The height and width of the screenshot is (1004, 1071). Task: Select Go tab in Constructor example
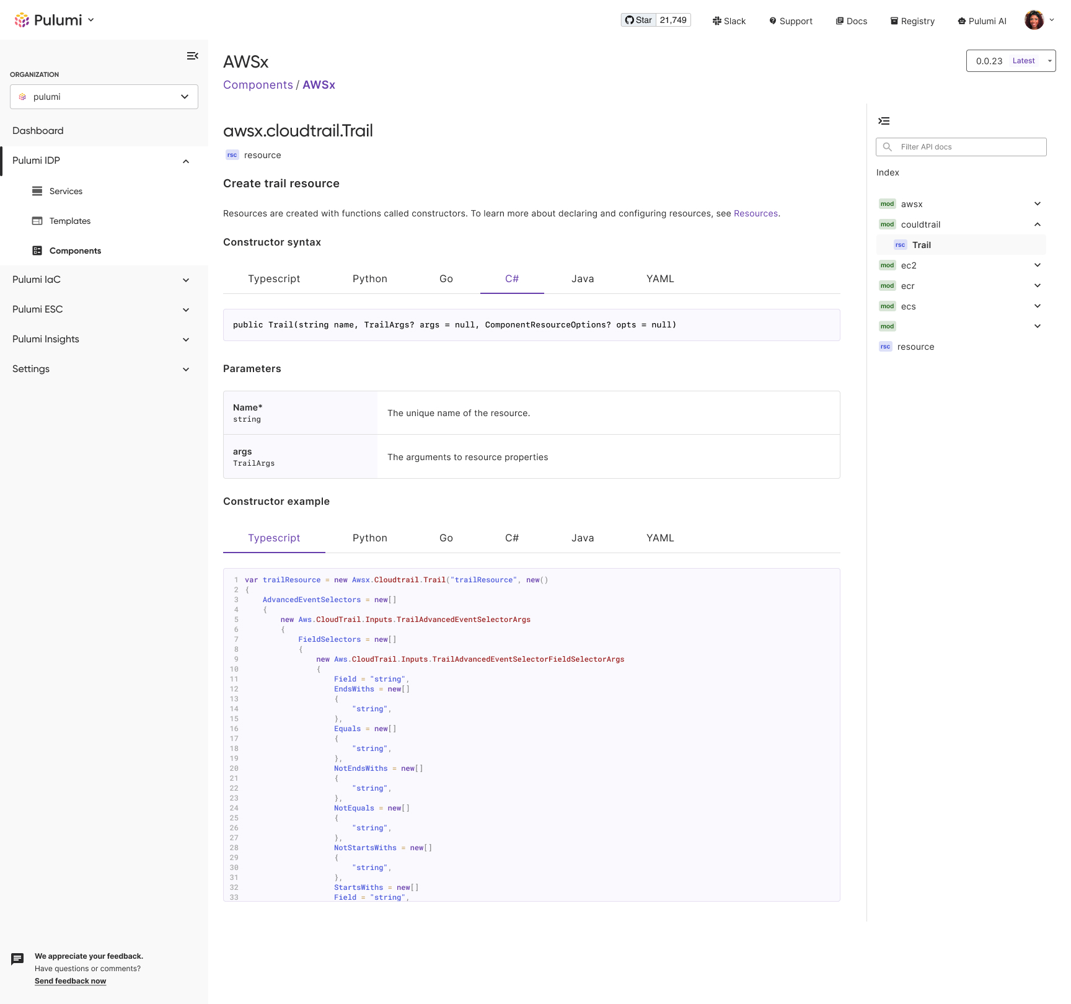tap(446, 538)
